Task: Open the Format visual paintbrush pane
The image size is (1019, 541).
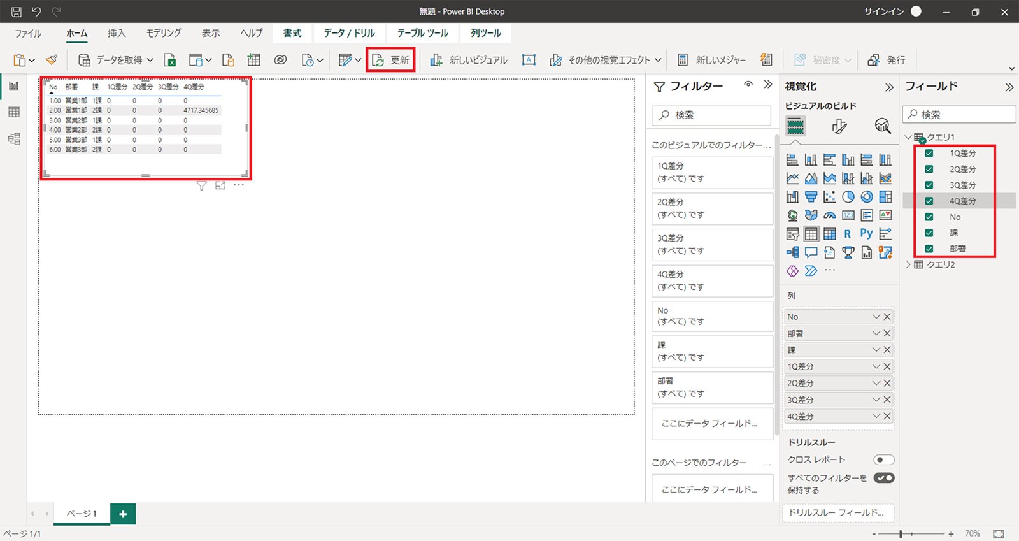Action: [839, 126]
